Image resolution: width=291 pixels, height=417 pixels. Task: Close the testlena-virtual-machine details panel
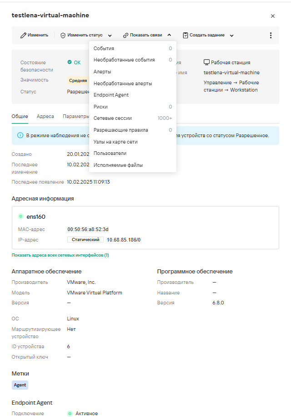[x=273, y=16]
